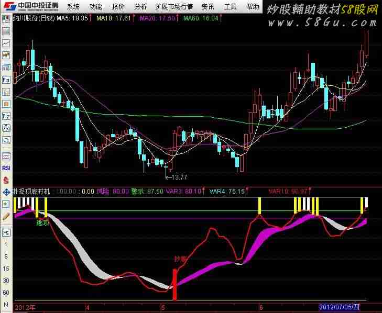382x313 pixels.
Task: Click the 捕捉顶底时机 indicator label
Action: click(31, 192)
